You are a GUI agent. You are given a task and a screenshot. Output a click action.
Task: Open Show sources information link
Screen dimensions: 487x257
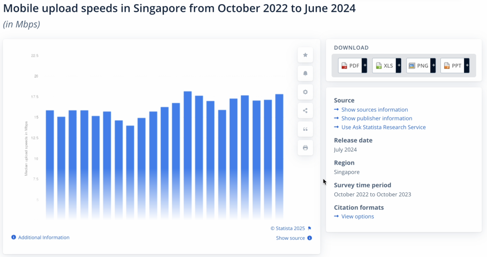pos(374,109)
